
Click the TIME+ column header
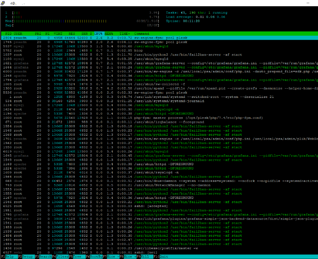pos(125,34)
